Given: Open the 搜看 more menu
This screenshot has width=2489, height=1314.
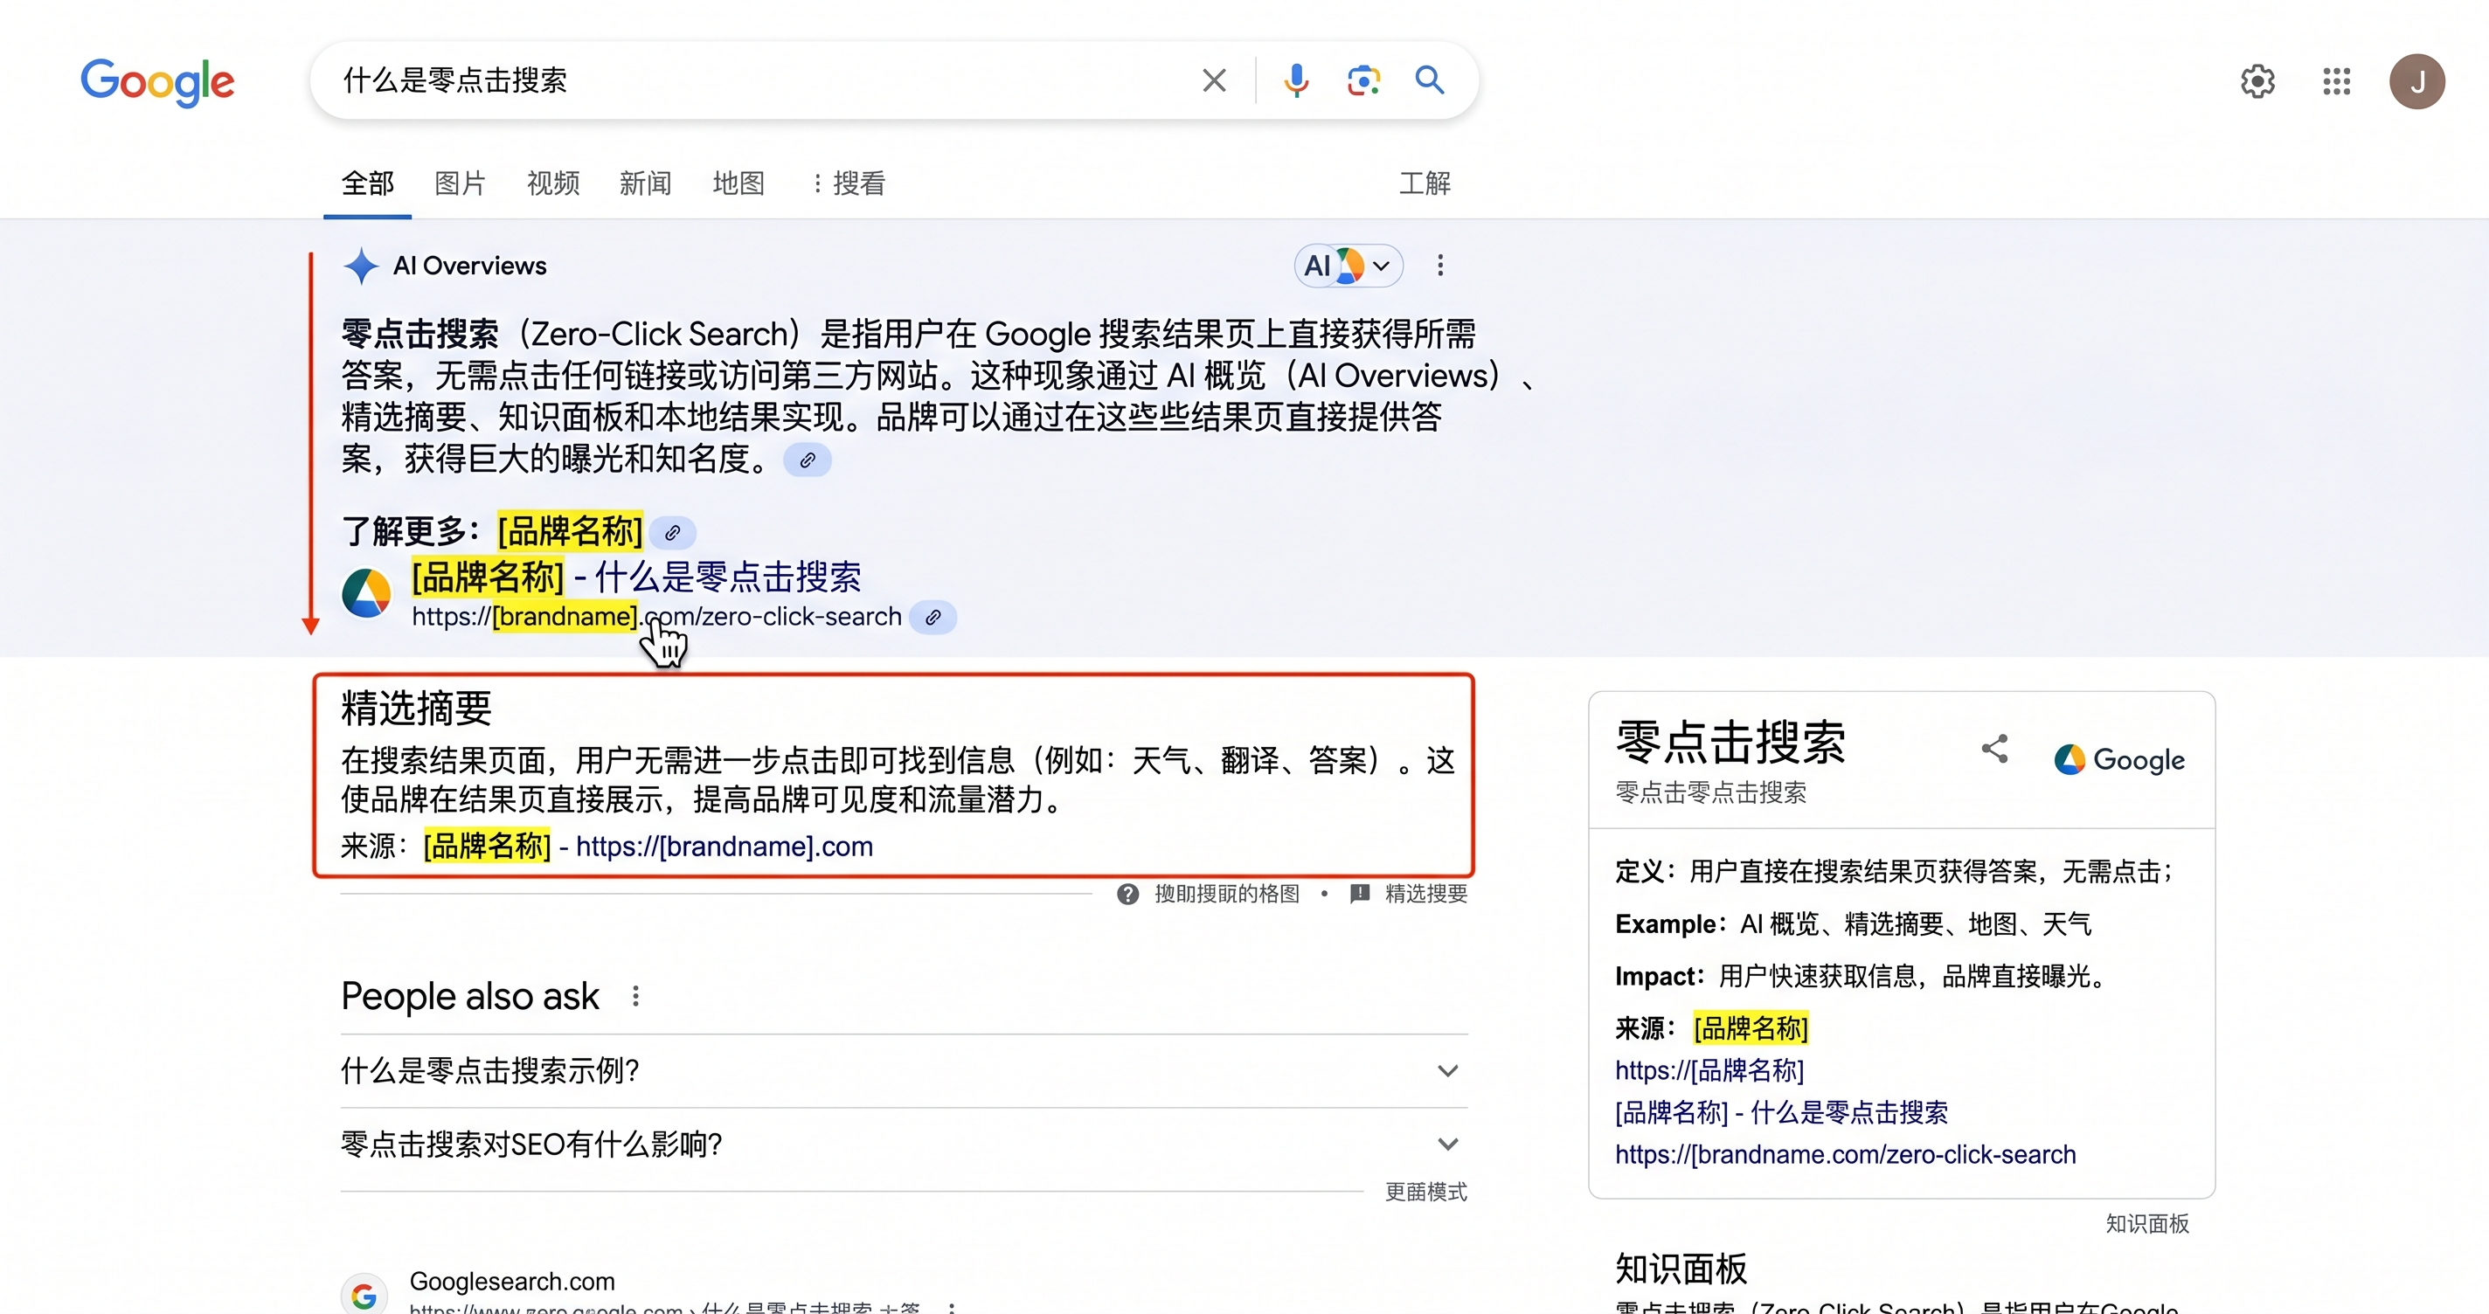Looking at the screenshot, I should click(849, 183).
